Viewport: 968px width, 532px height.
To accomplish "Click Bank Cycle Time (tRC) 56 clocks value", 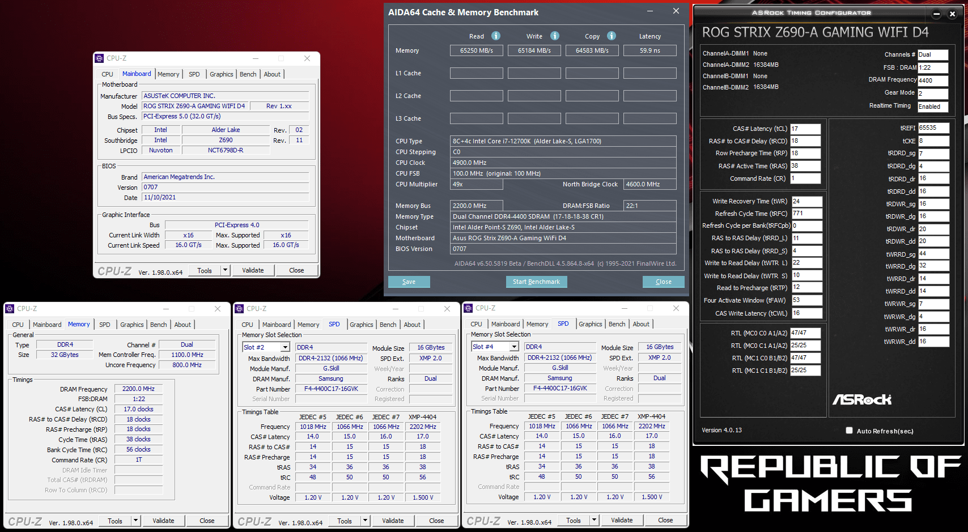I will pyautogui.click(x=138, y=449).
